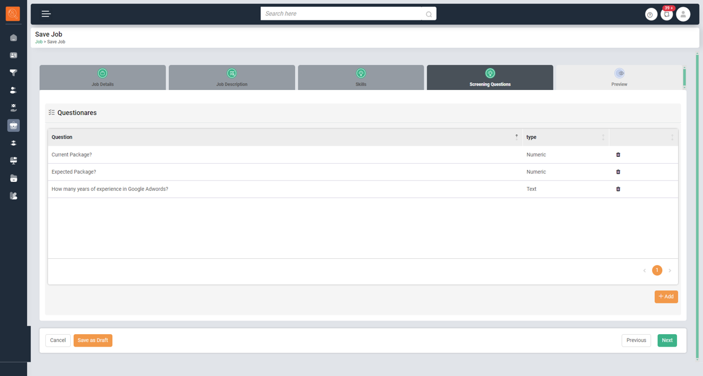Click the search magnifier icon
This screenshot has width=703, height=376.
pyautogui.click(x=429, y=14)
